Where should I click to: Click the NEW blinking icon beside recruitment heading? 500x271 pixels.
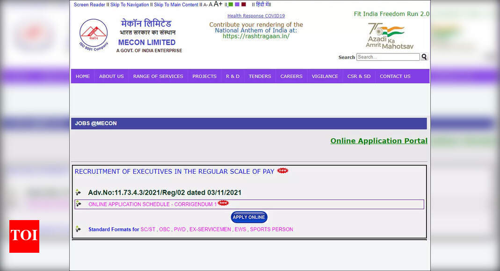[x=282, y=171]
